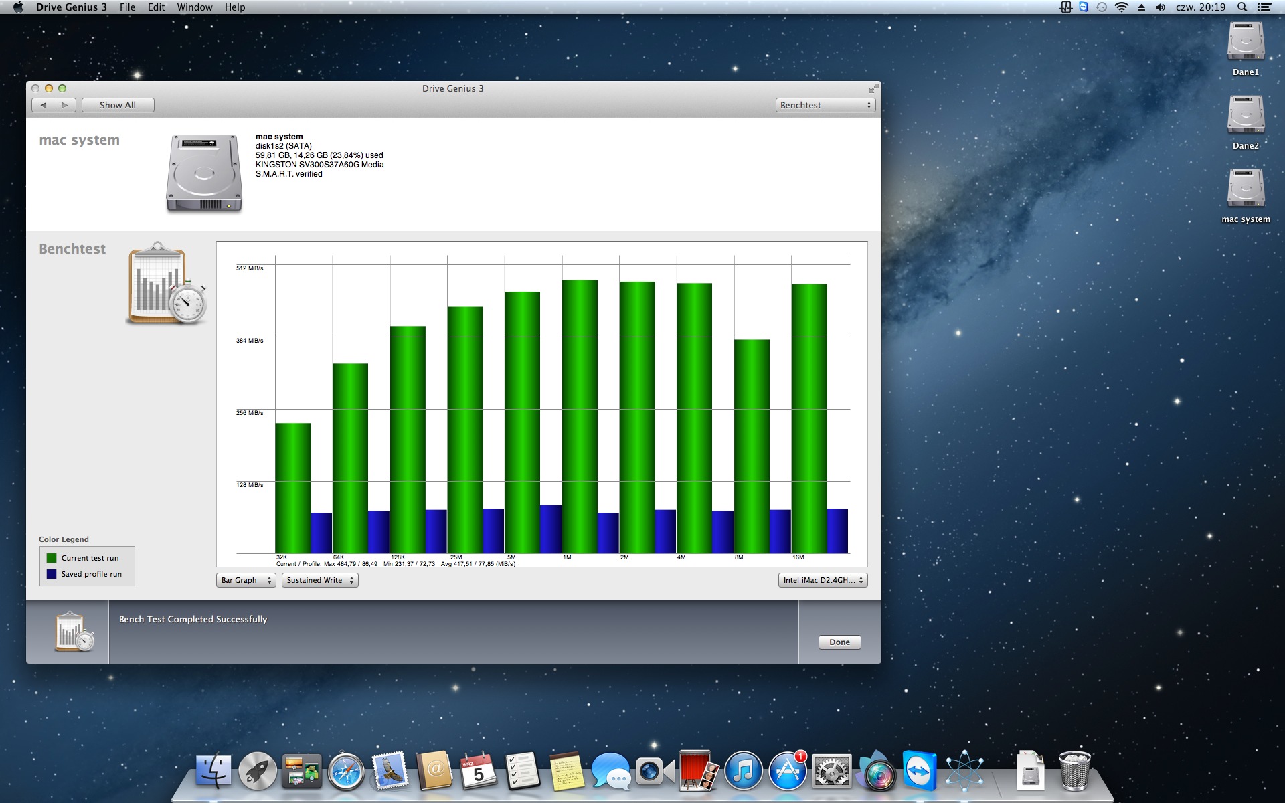Open yellow Notes icon in Dock
Screen dimensions: 1285x803
click(566, 771)
